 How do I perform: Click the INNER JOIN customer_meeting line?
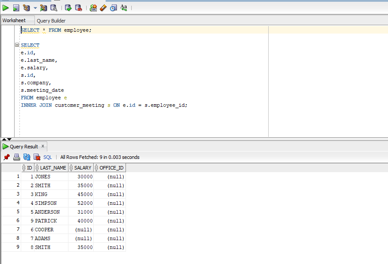point(104,106)
